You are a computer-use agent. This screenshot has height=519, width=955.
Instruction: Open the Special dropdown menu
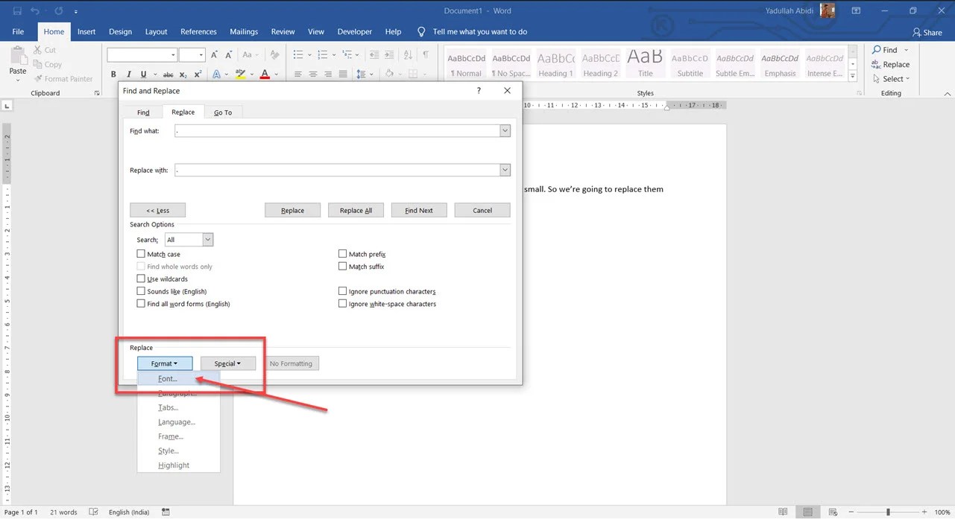[227, 363]
